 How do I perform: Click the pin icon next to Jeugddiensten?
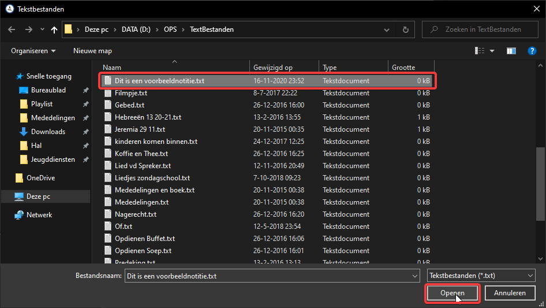[85, 159]
